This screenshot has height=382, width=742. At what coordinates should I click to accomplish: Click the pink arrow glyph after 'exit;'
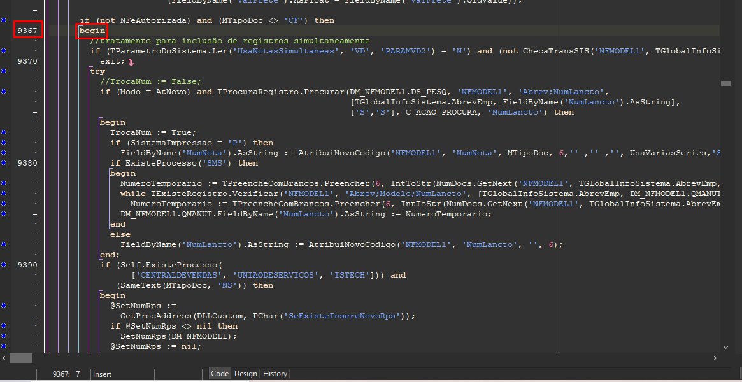(x=131, y=62)
